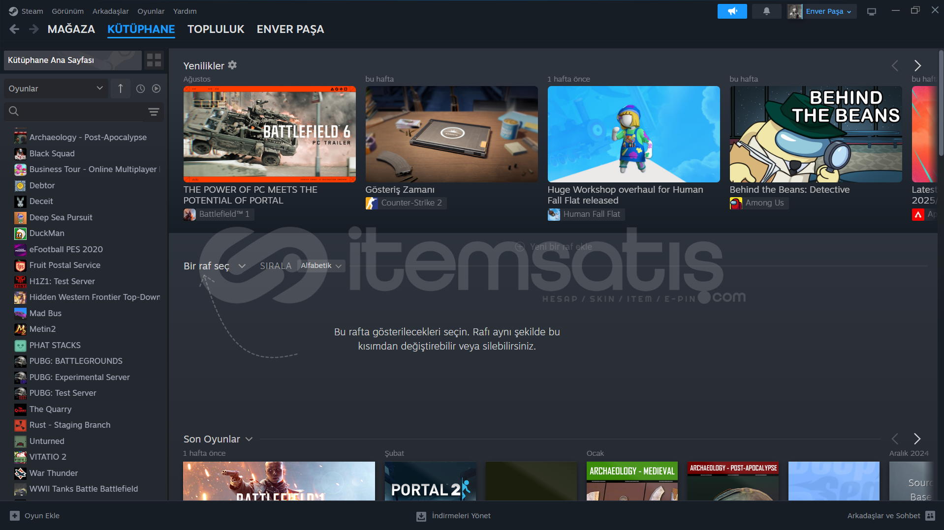
Task: Open the Battlefield 6 news thumbnail
Action: pos(269,134)
